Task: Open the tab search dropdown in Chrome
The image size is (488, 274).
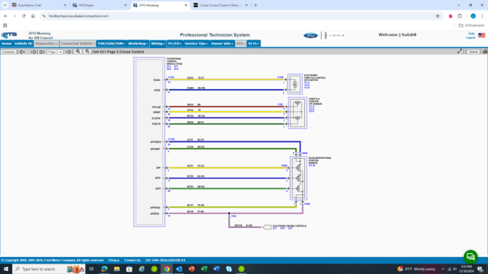Action: [5, 5]
